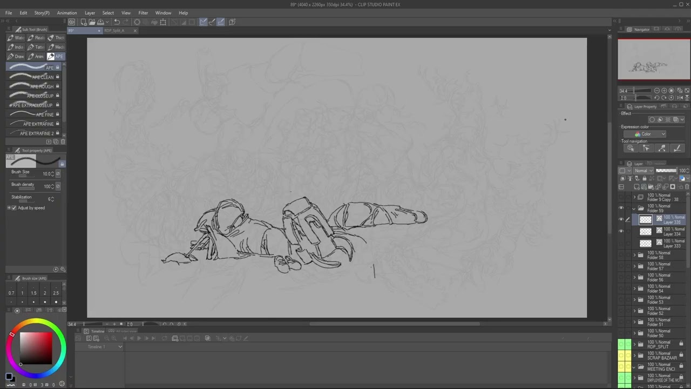691x389 pixels.
Task: Click the Help question mark icon in command bar
Action: (x=232, y=22)
